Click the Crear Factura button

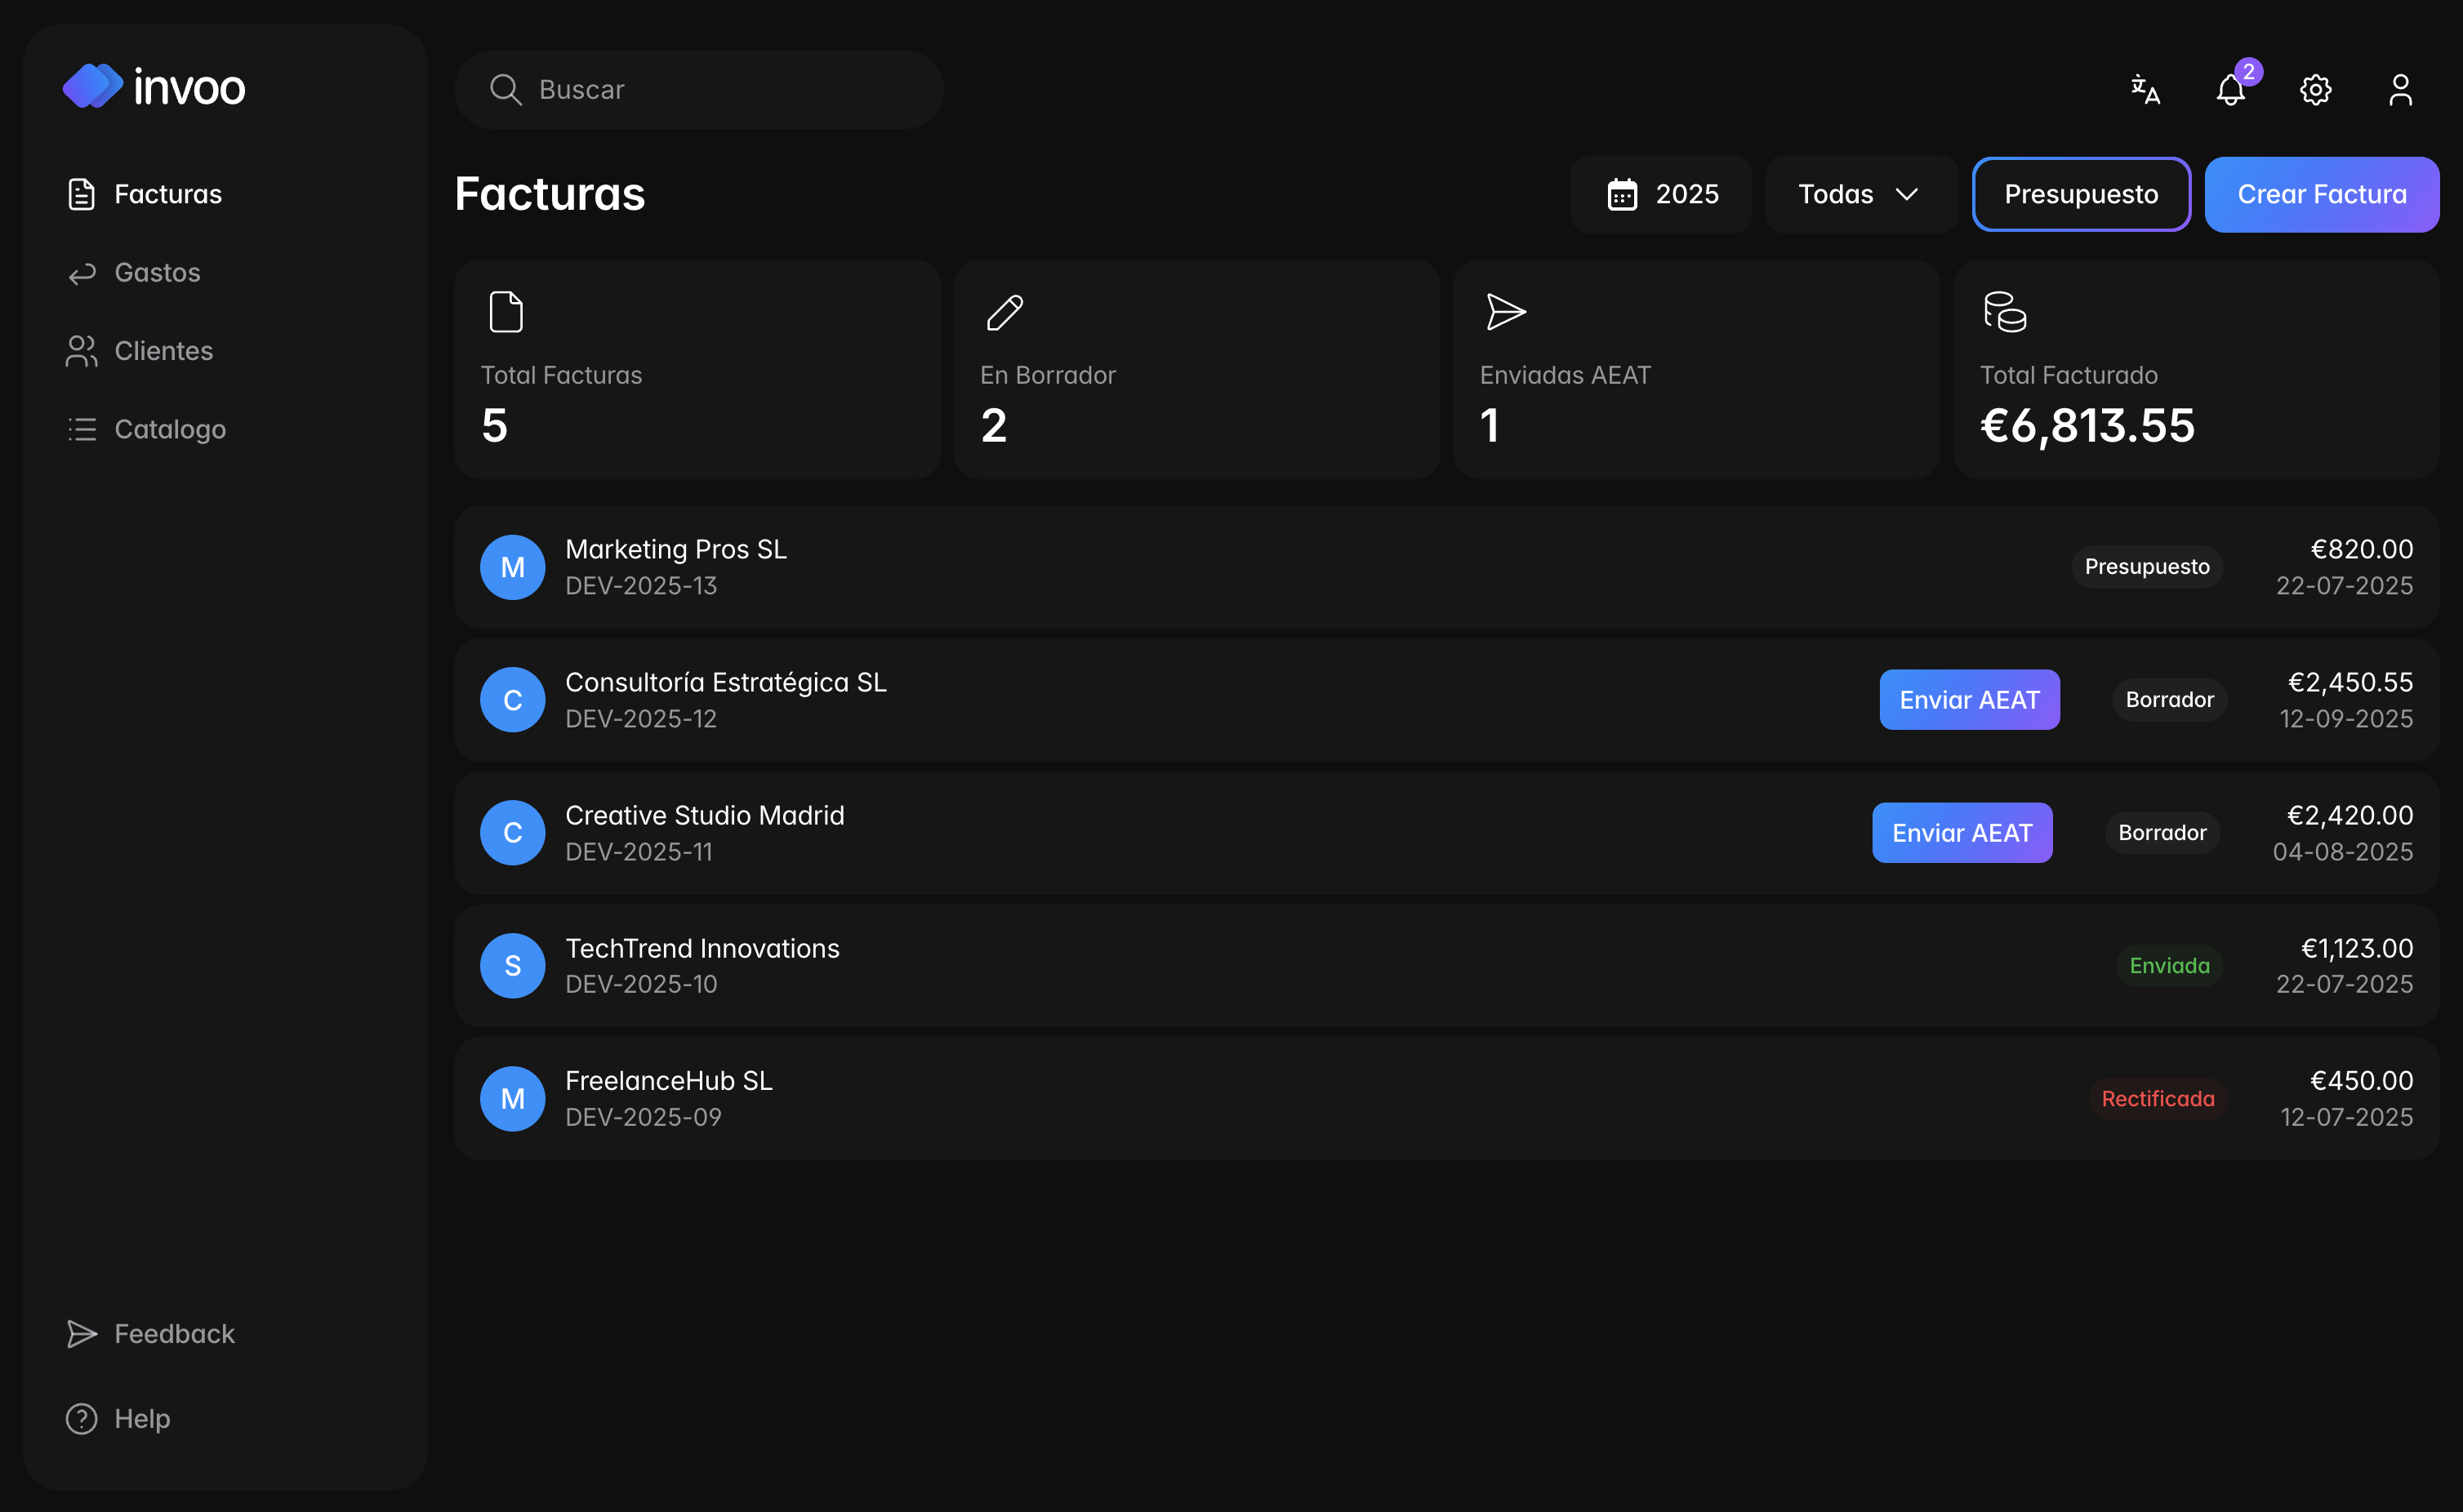click(2321, 194)
